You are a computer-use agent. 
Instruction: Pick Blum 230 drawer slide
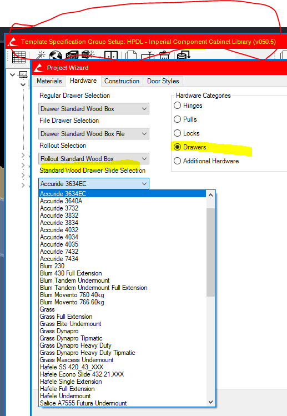122,266
